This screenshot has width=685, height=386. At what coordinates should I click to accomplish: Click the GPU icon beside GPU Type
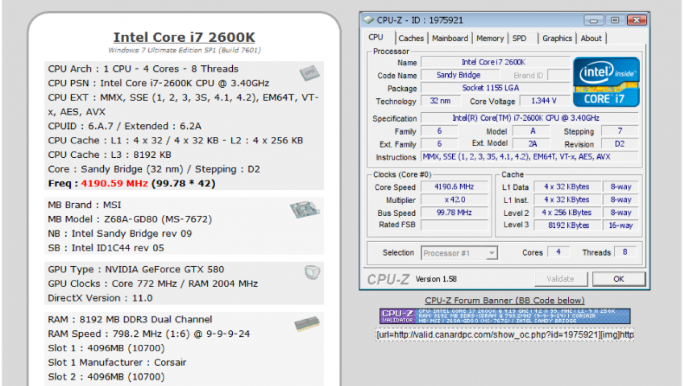(312, 272)
